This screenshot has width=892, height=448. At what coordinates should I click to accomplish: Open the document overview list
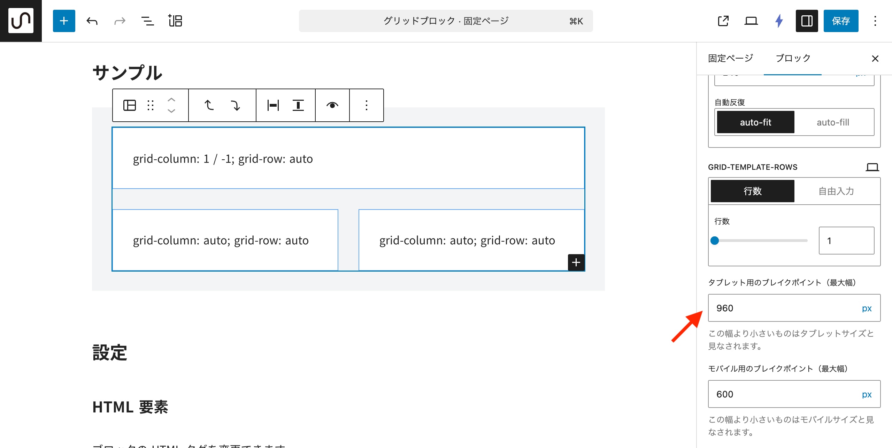point(147,21)
